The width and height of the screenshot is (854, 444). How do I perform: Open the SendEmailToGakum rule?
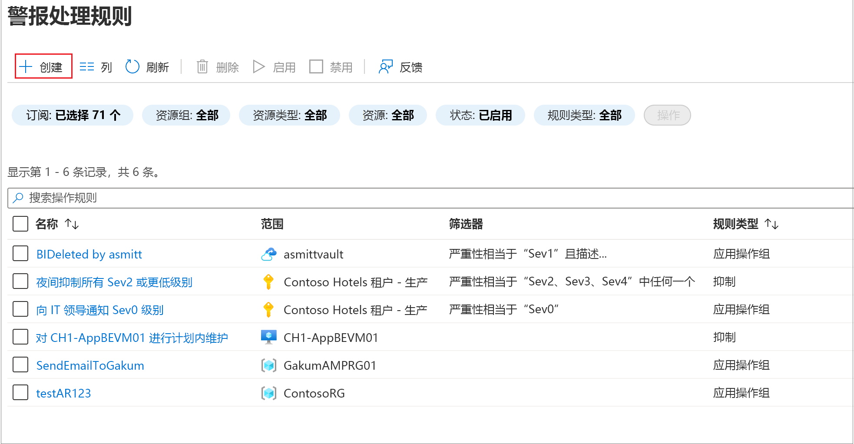tap(90, 365)
